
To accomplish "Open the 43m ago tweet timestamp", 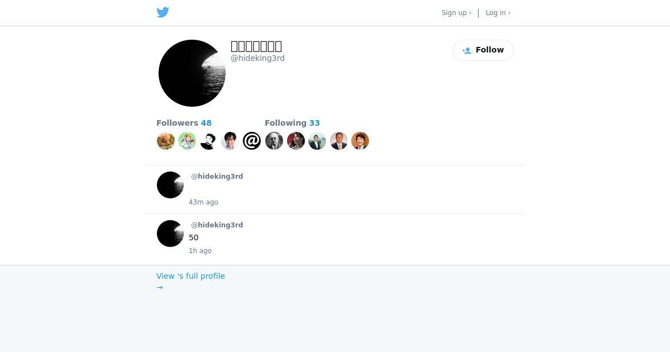I will point(203,202).
